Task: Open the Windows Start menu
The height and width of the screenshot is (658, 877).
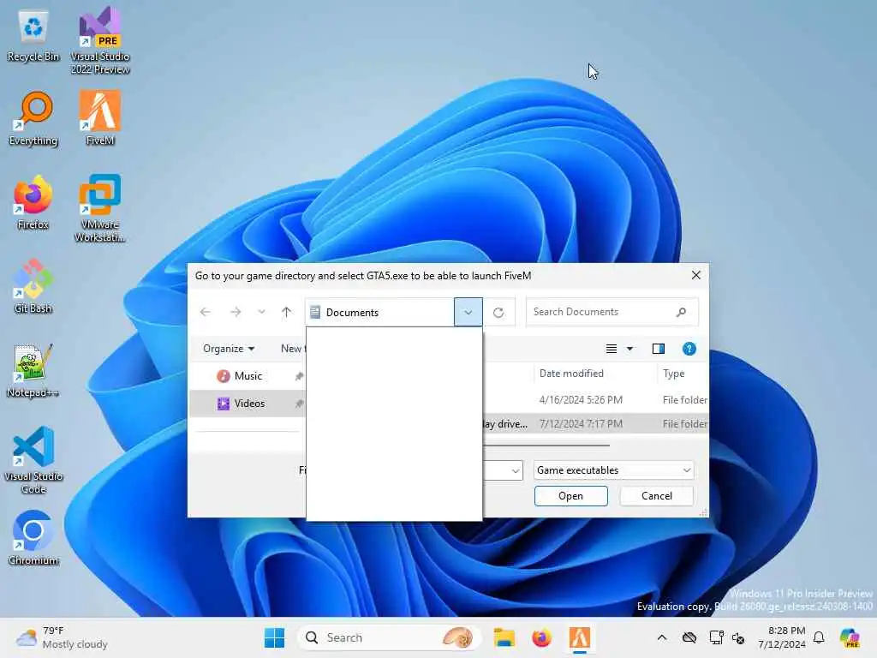Action: (x=274, y=637)
